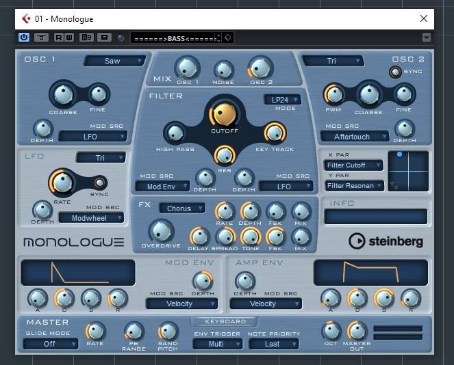
Task: Click the preset management diamond icon
Action: coord(228,38)
